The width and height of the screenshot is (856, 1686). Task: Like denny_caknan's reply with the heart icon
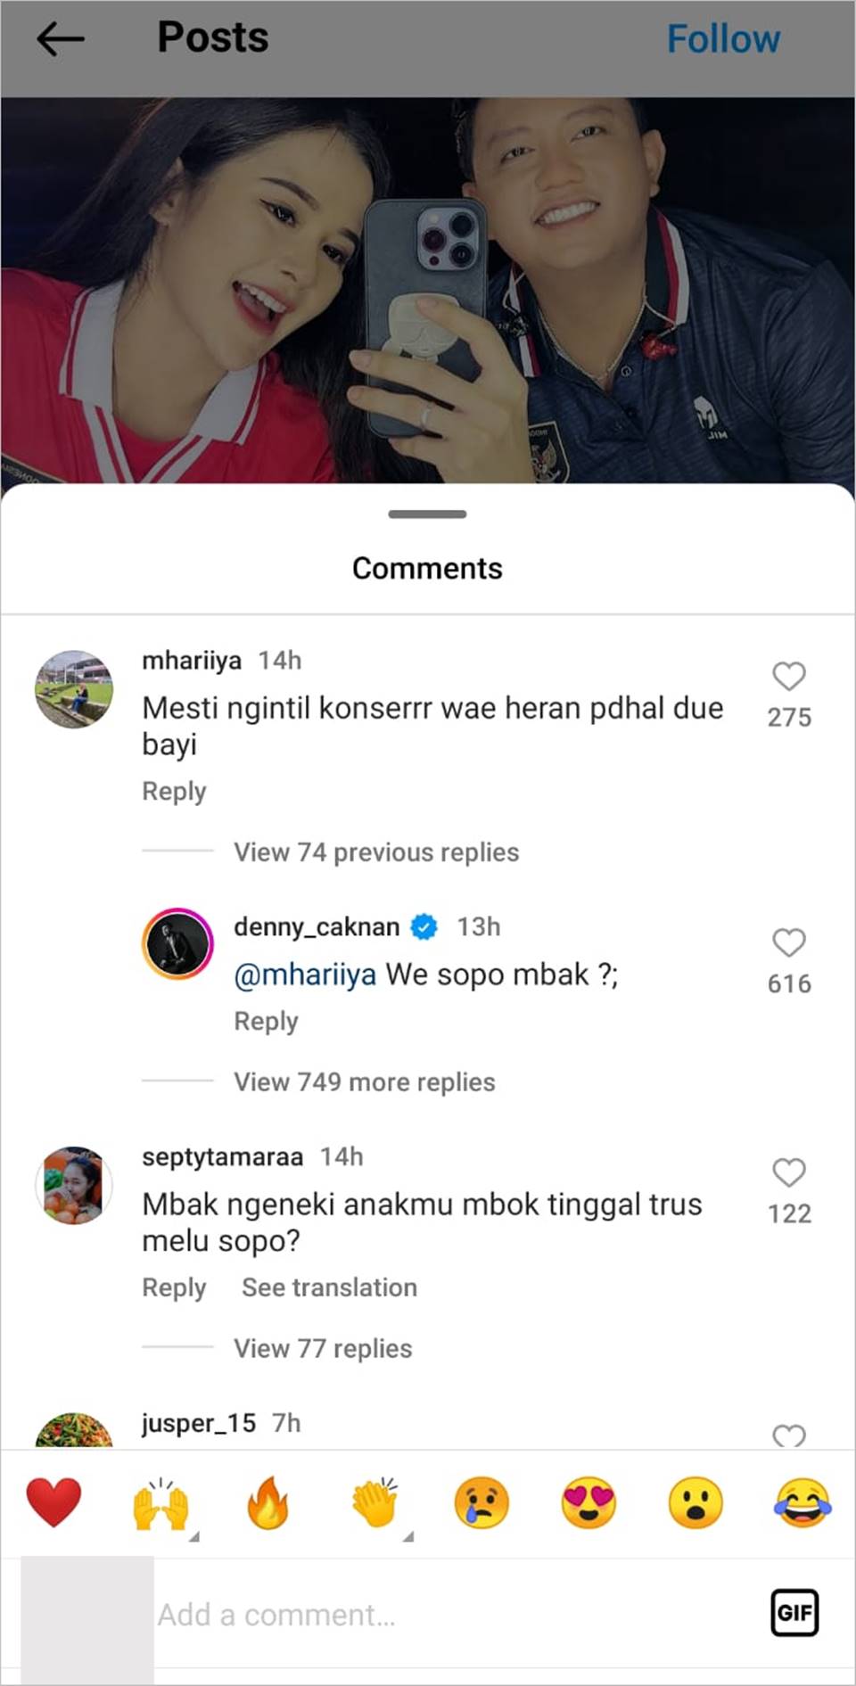[789, 942]
